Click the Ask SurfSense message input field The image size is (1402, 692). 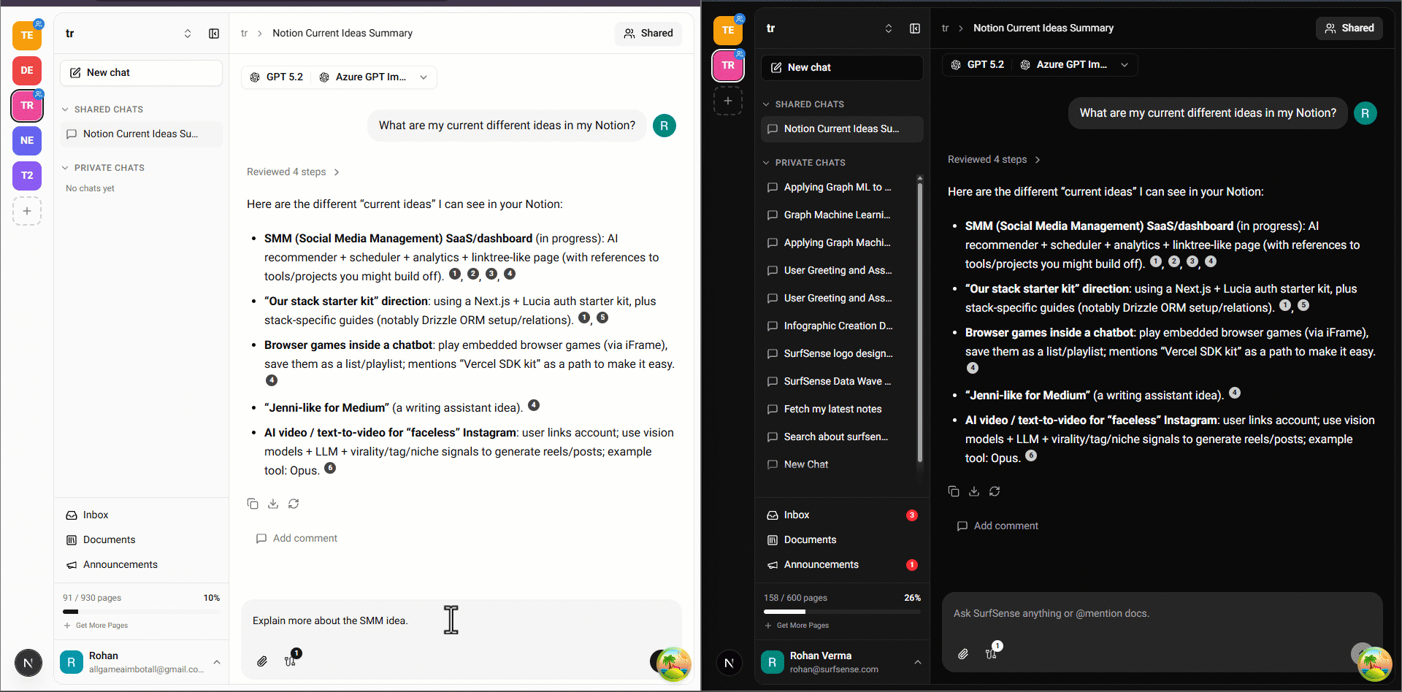(x=1161, y=613)
